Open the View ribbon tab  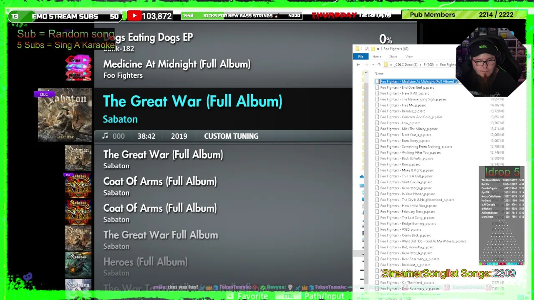coord(409,57)
